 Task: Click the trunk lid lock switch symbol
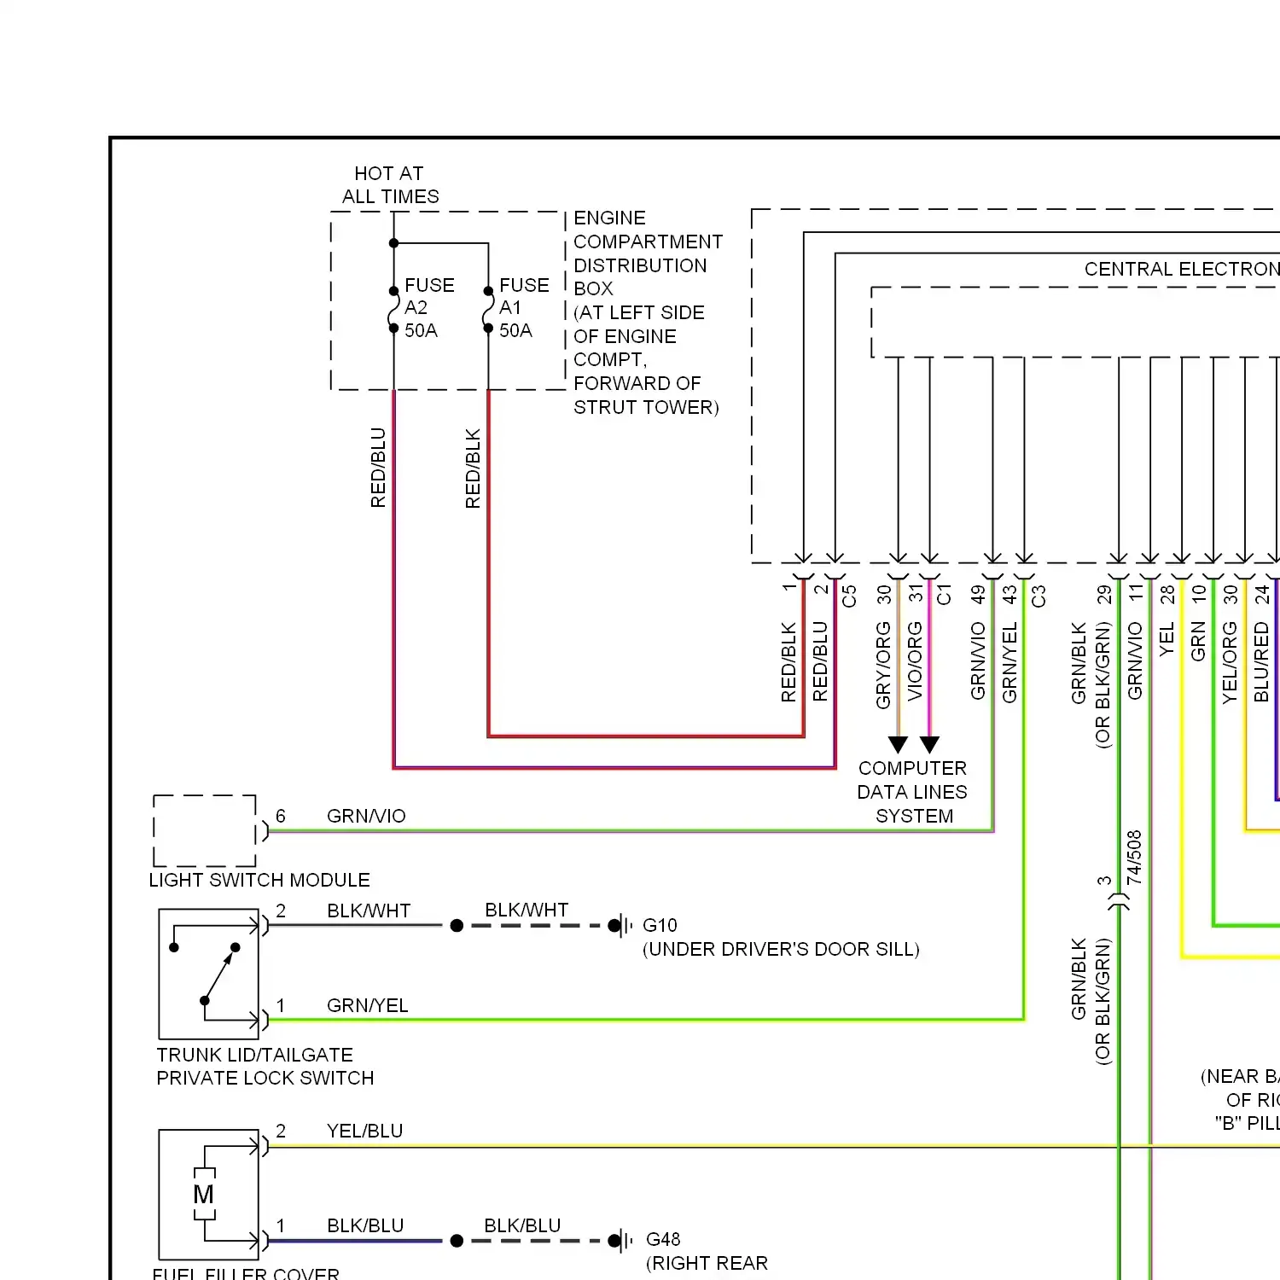209,974
